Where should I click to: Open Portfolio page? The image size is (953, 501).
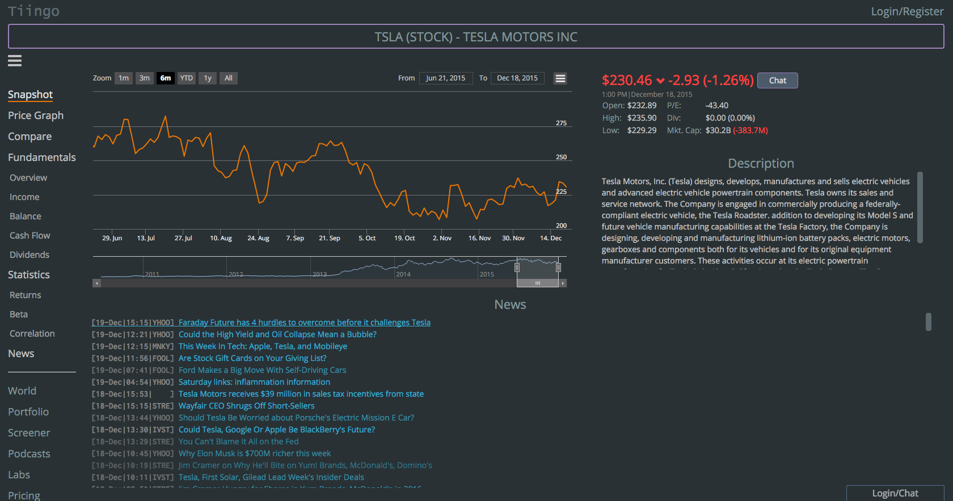tap(28, 412)
